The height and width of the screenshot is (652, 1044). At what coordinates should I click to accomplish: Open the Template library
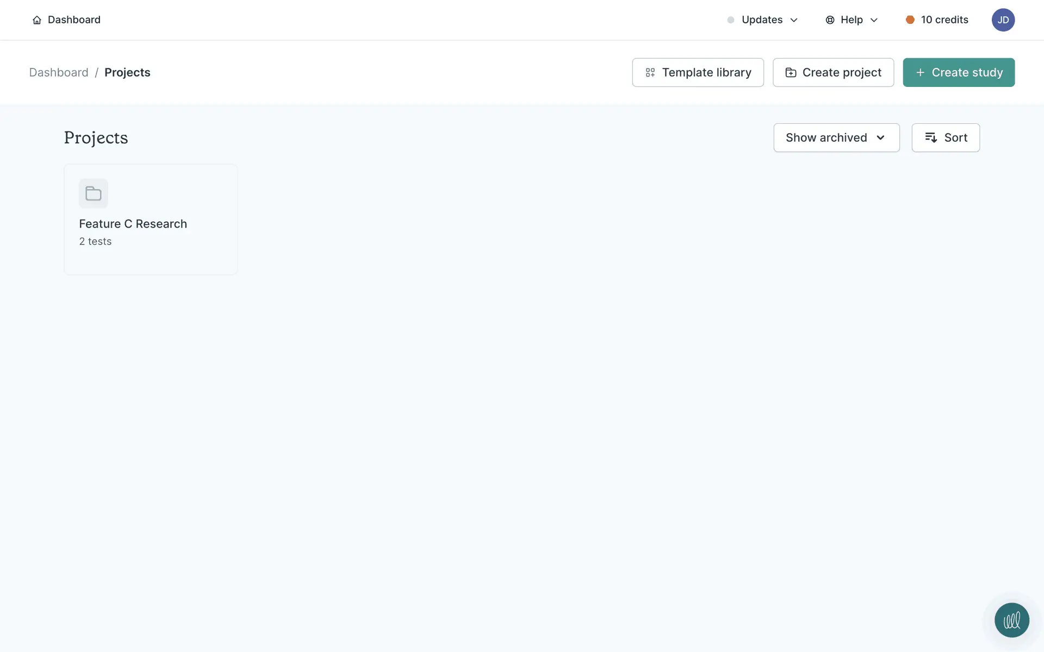(x=706, y=72)
